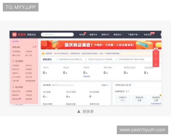Click the 发货管理 section icon
This screenshot has height=137, width=171.
coord(13,61)
